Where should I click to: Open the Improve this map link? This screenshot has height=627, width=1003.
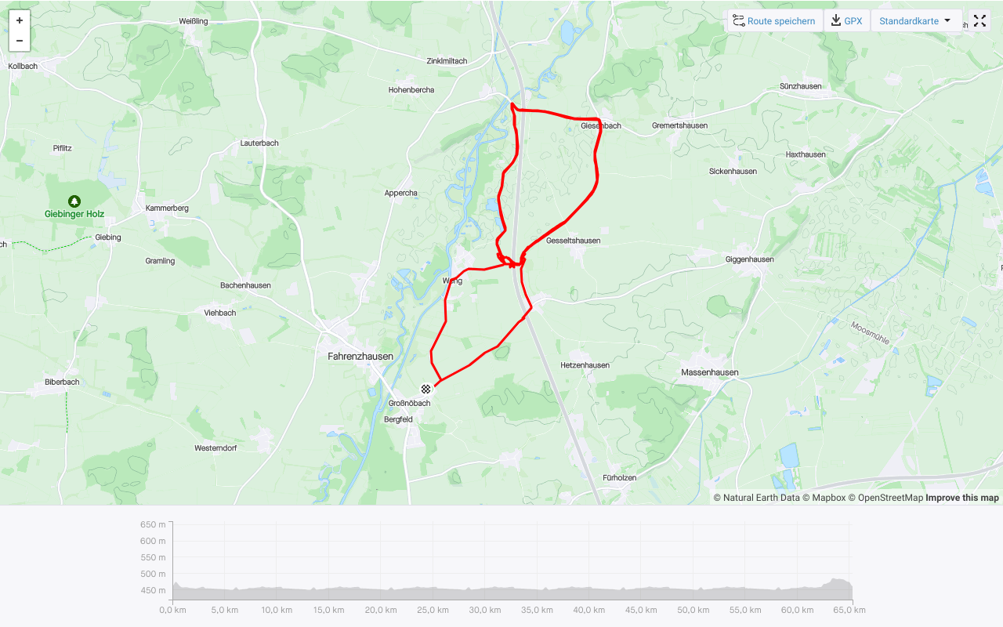click(x=962, y=498)
